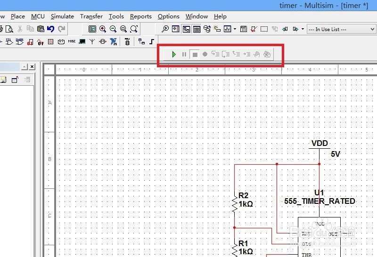This screenshot has width=377, height=257.
Task: Start the simulation with the green Run button
Action: click(x=174, y=54)
